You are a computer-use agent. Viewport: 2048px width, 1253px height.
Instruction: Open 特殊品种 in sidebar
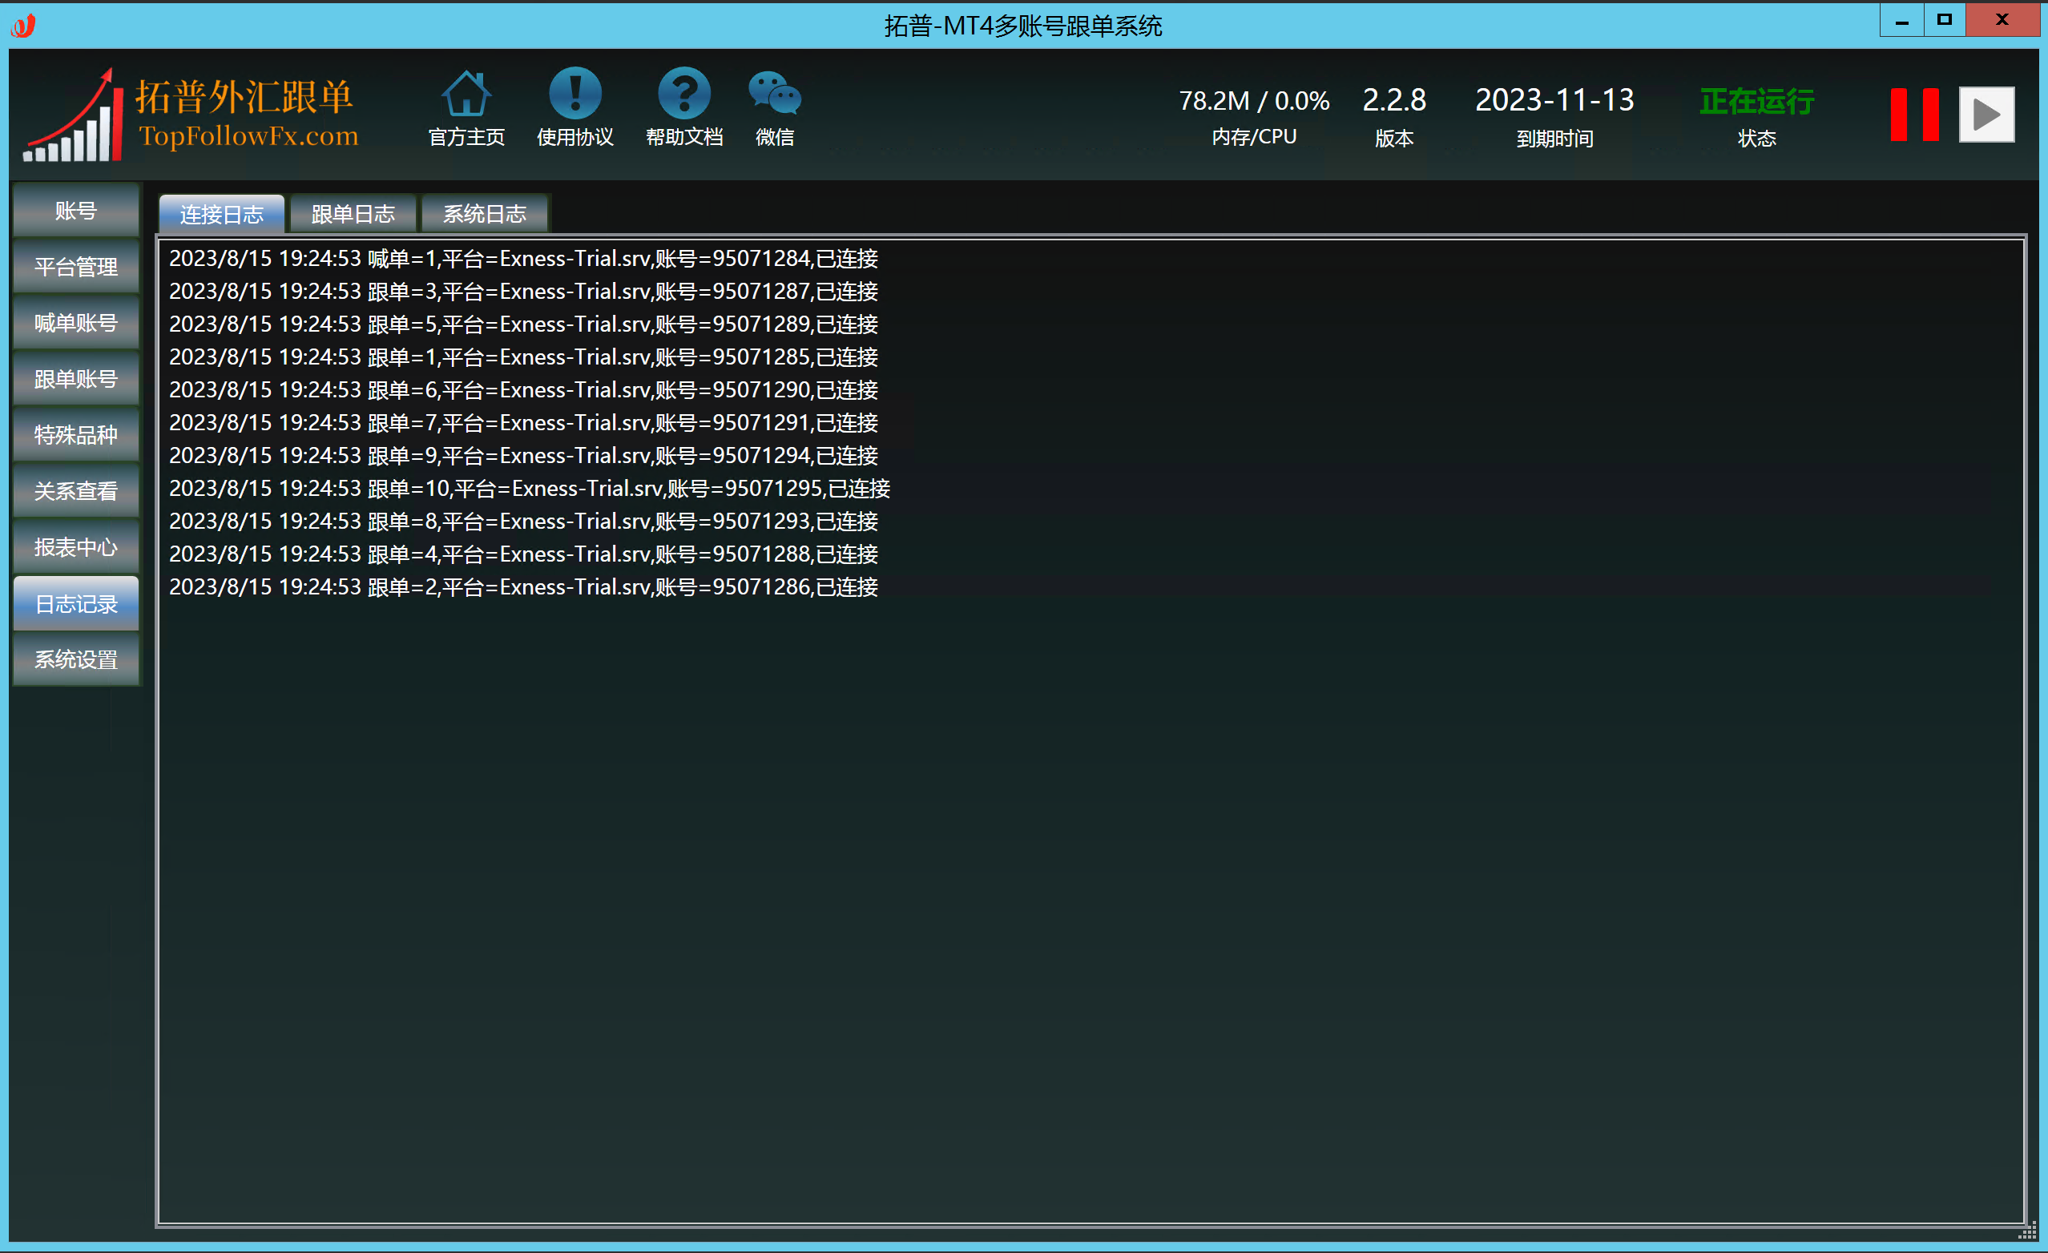(75, 435)
